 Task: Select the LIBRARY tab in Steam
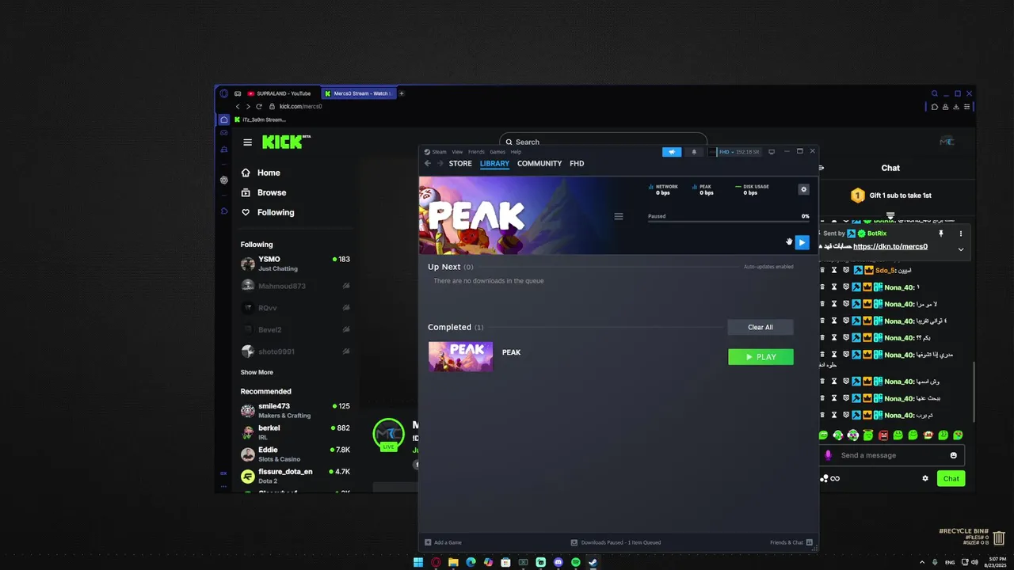(494, 163)
